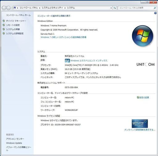
Task: Open デバイス マネージャー link
Action: point(16,21)
